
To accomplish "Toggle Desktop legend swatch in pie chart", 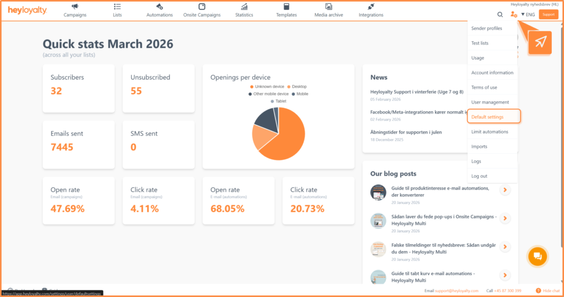I will [x=289, y=87].
